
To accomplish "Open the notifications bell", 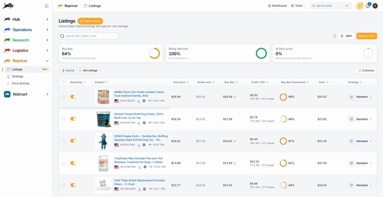I will [368, 6].
